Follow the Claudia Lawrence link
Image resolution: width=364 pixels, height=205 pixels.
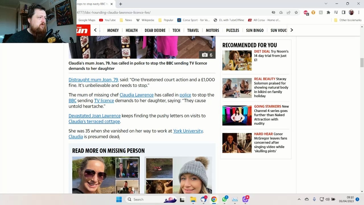(x=136, y=95)
